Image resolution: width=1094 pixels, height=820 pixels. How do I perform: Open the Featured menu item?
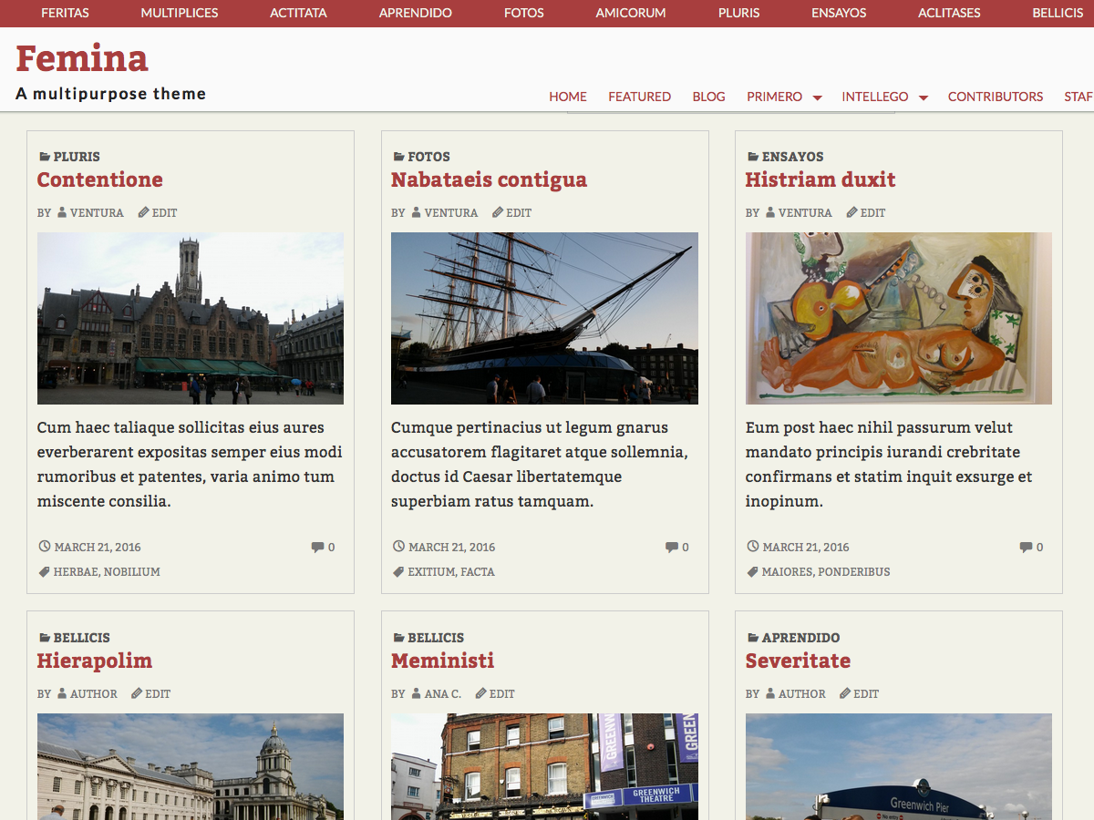click(639, 97)
